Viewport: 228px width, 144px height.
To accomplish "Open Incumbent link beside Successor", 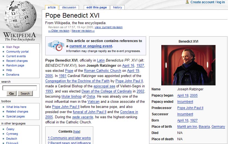I will tap(185, 114).
